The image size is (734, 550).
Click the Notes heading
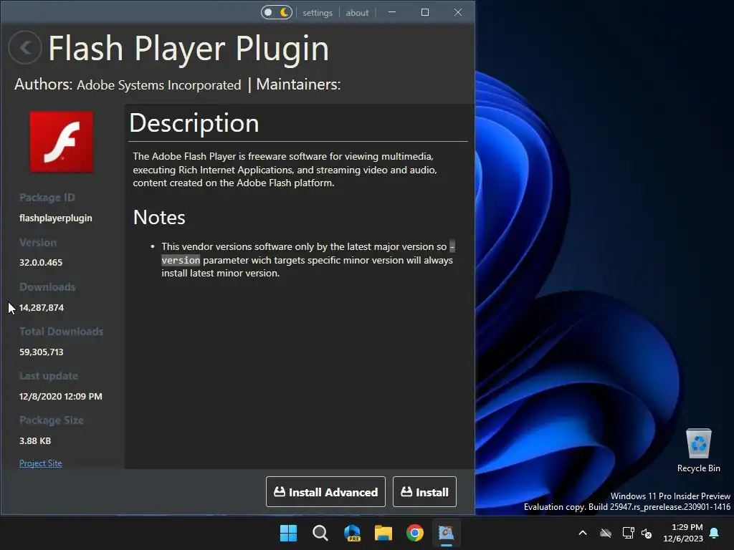pos(159,218)
